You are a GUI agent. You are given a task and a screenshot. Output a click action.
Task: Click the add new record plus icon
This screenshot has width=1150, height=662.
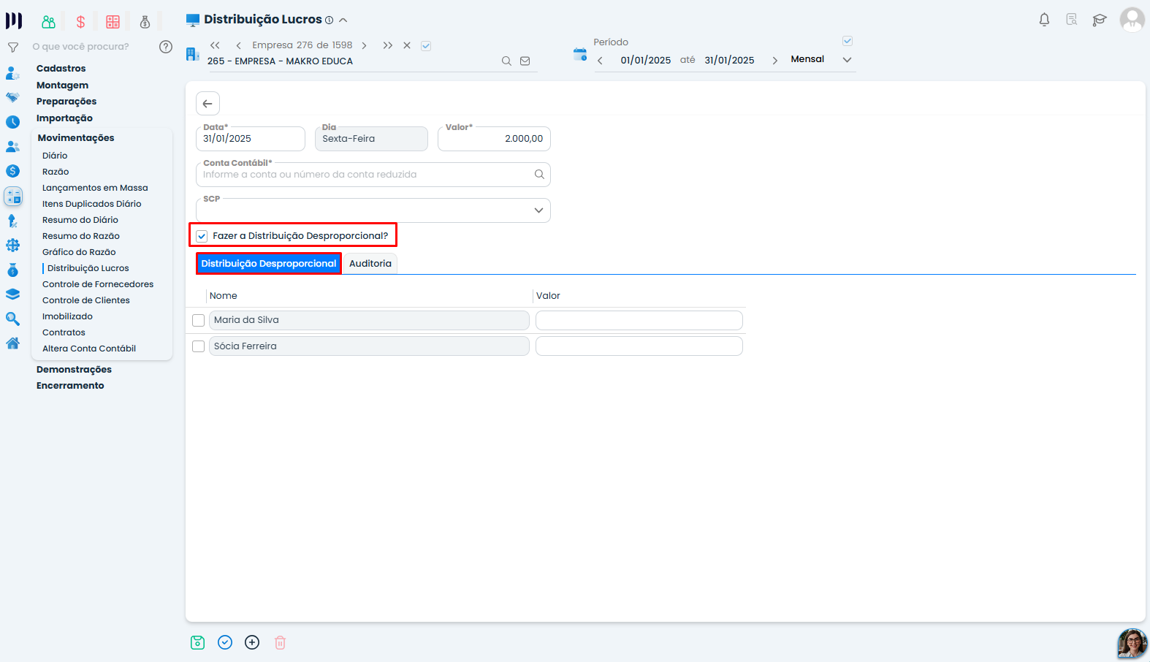[x=252, y=642]
